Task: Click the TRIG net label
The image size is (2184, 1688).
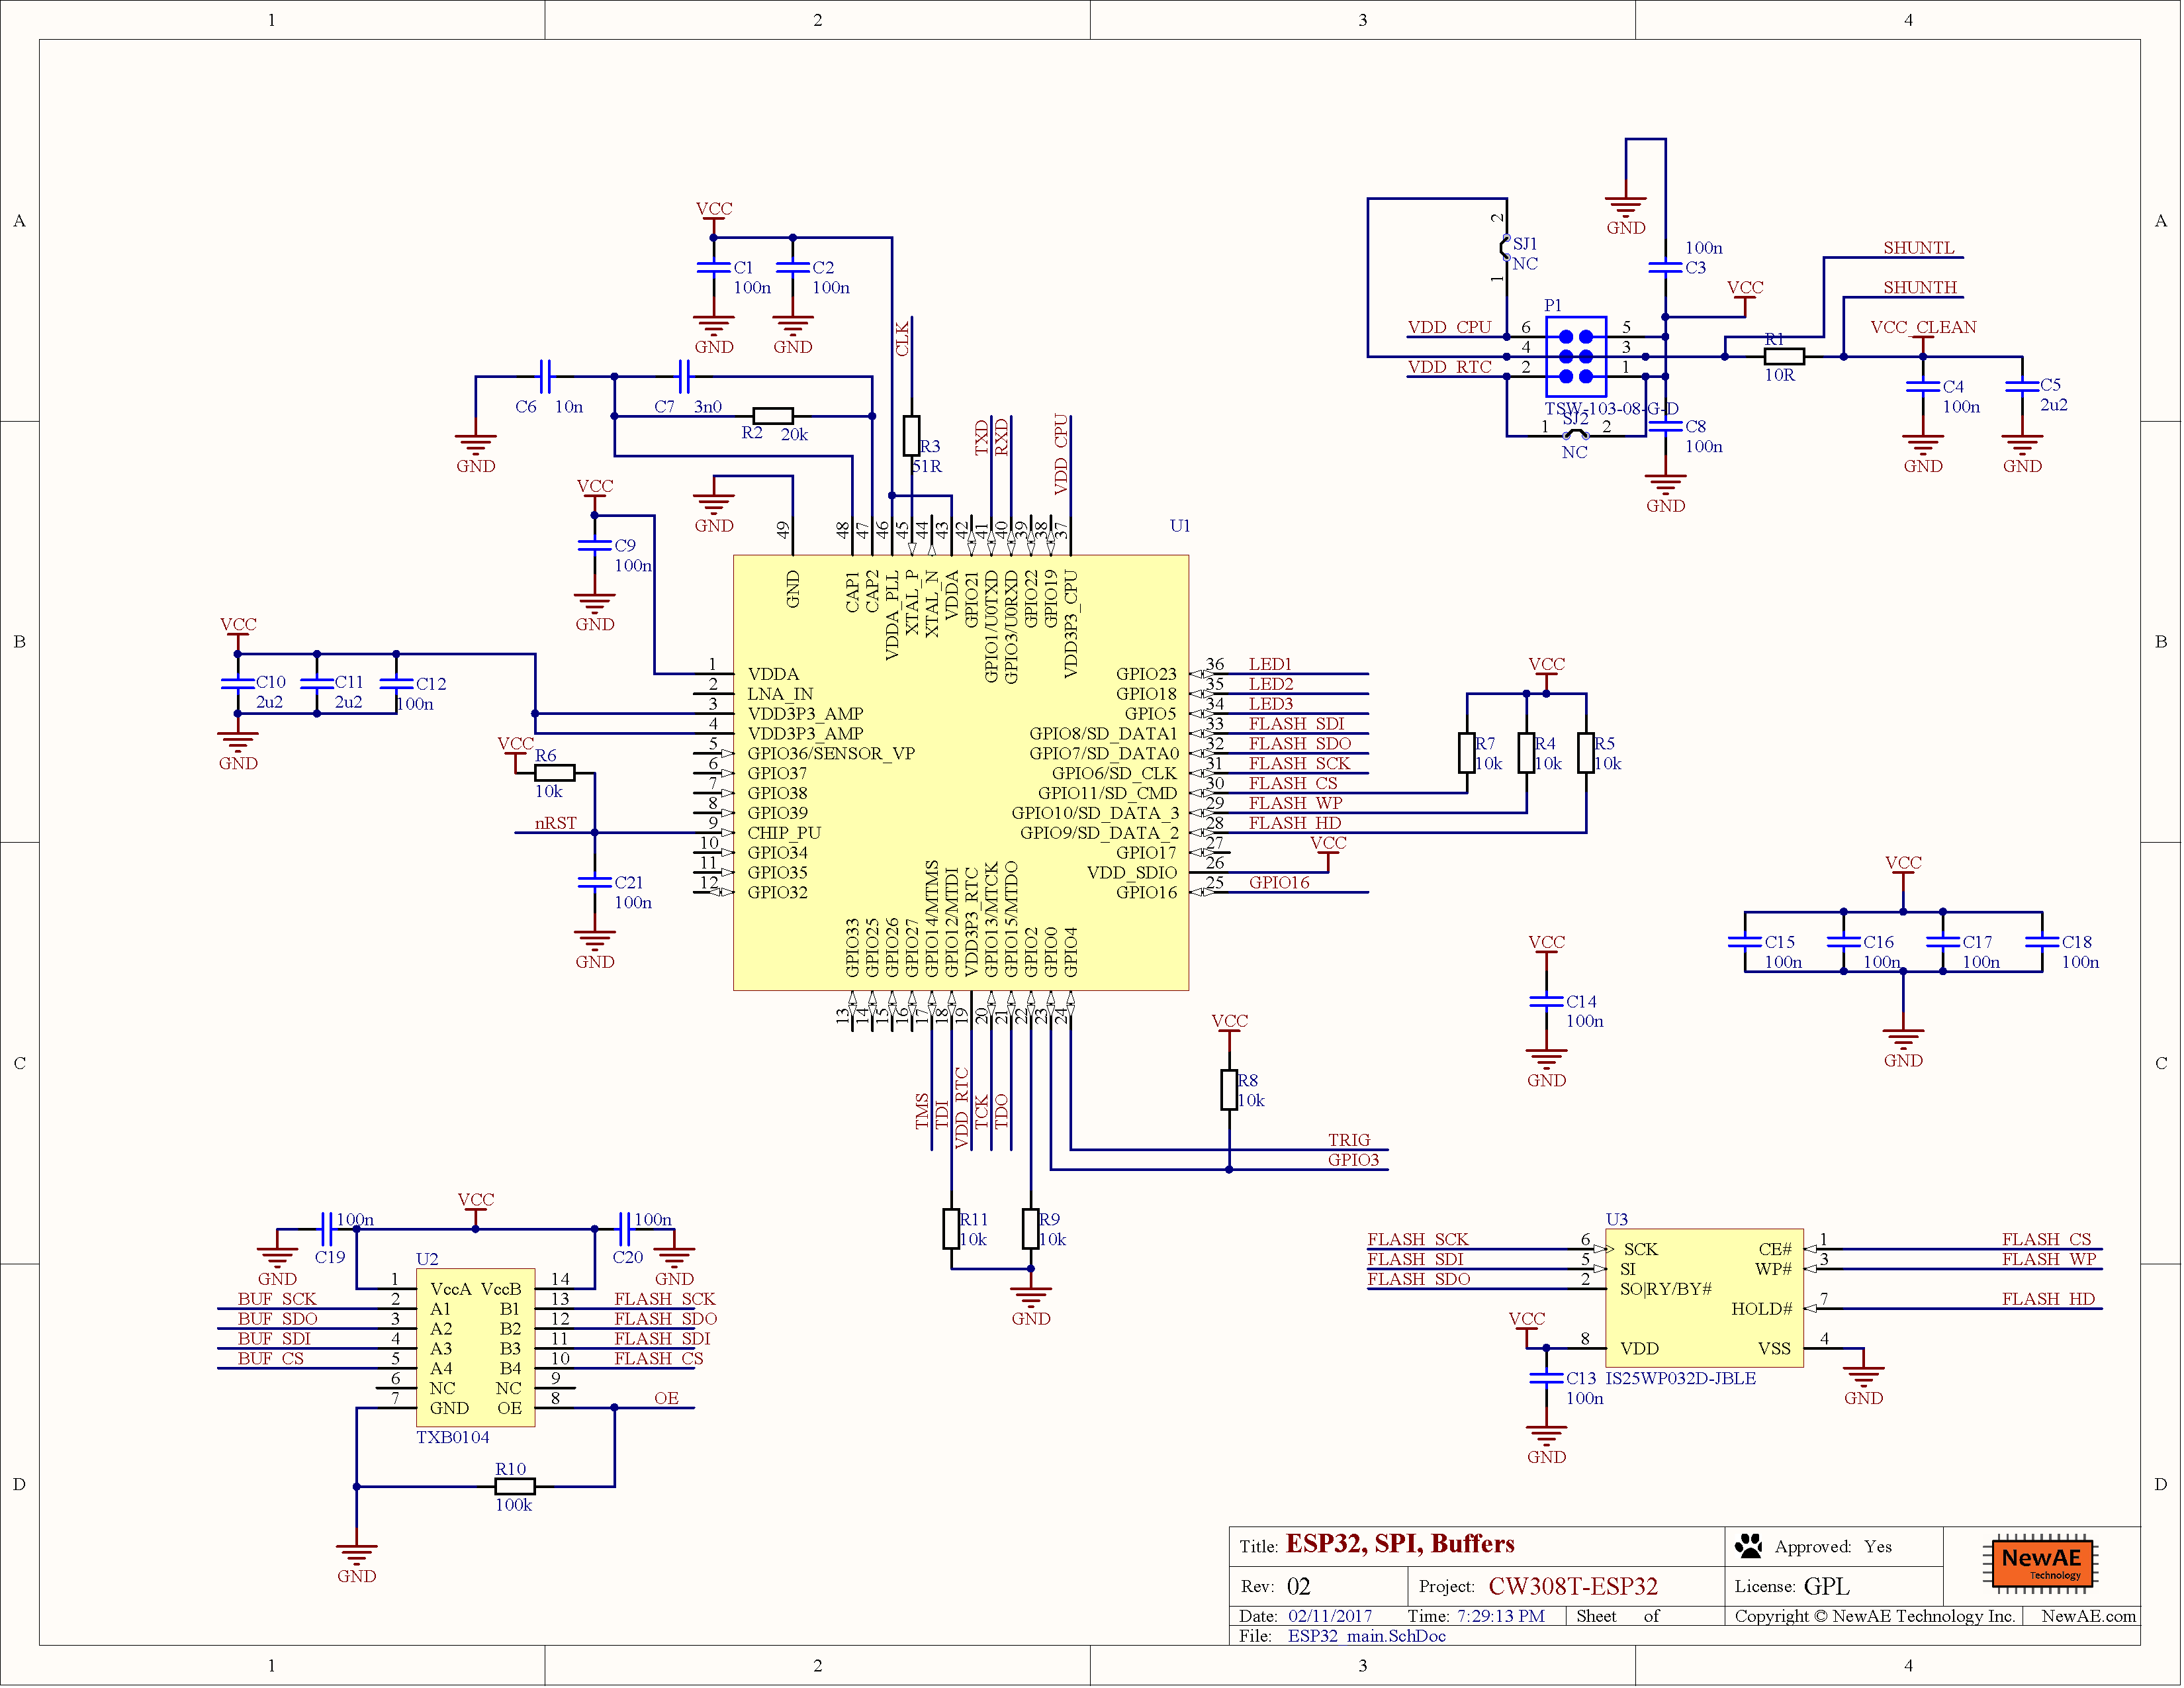Action: click(x=1350, y=1141)
